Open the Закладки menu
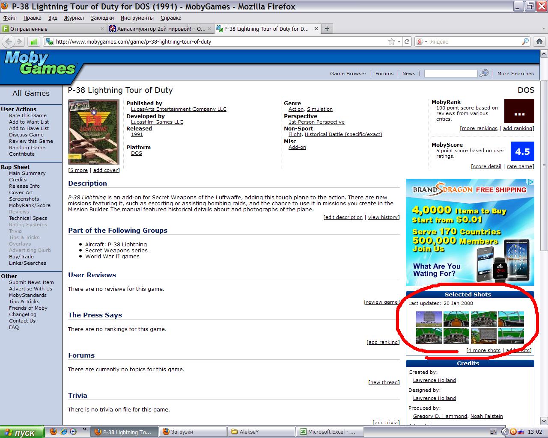 (102, 18)
